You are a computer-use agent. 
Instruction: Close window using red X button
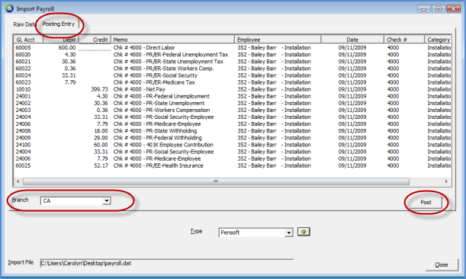click(454, 9)
